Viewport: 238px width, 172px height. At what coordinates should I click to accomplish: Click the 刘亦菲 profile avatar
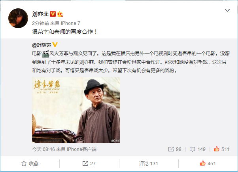click(18, 18)
